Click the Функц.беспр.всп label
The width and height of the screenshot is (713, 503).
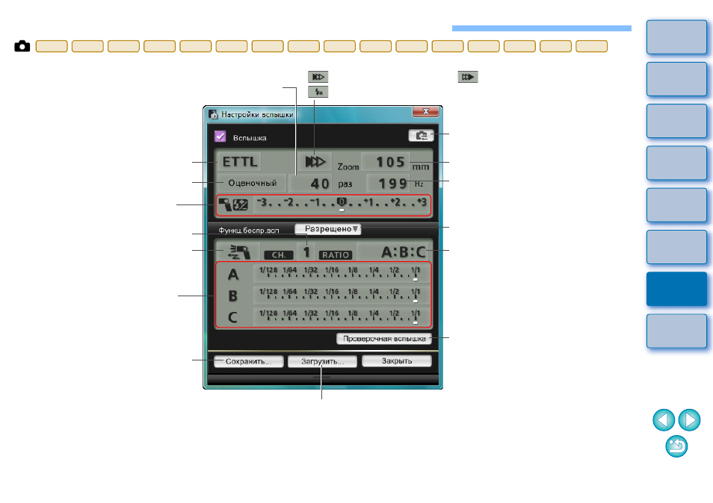pyautogui.click(x=249, y=231)
